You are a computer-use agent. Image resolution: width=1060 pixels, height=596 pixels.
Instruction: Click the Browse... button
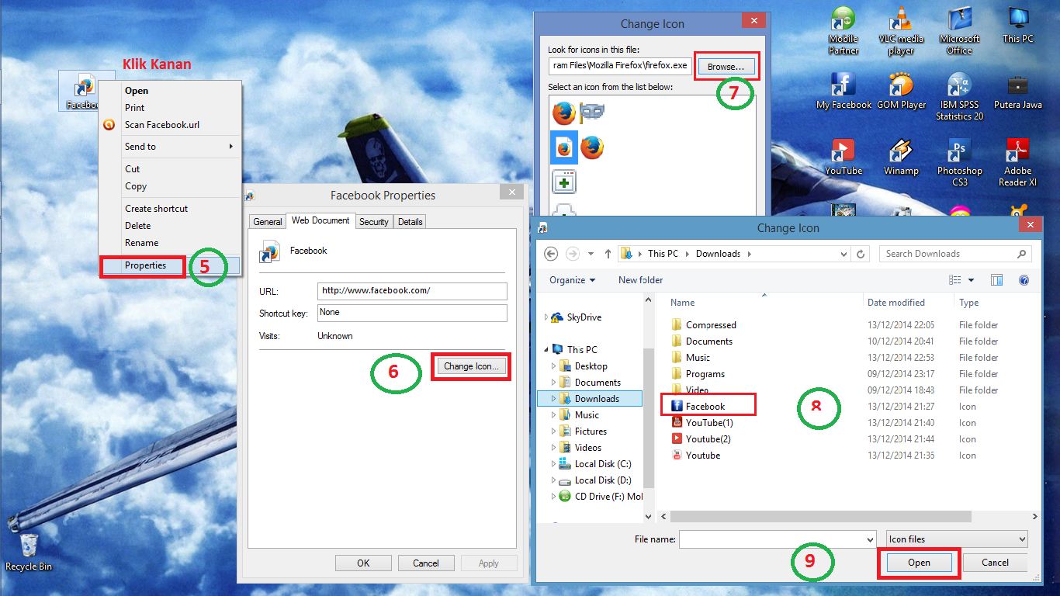726,67
